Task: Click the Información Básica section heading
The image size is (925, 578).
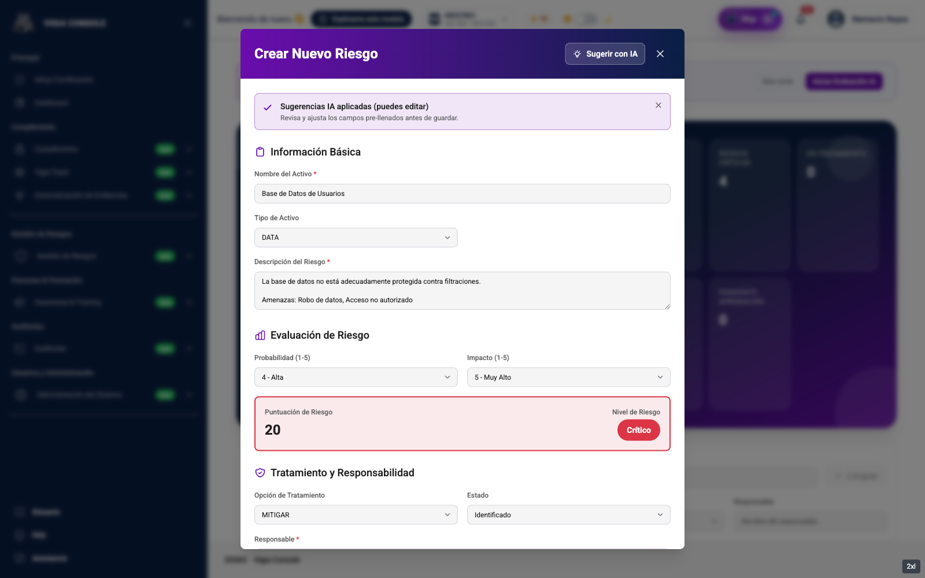Action: (316, 152)
